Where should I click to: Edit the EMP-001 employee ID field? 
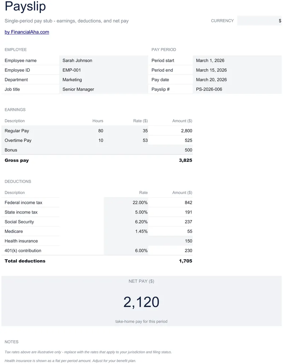(x=104, y=70)
